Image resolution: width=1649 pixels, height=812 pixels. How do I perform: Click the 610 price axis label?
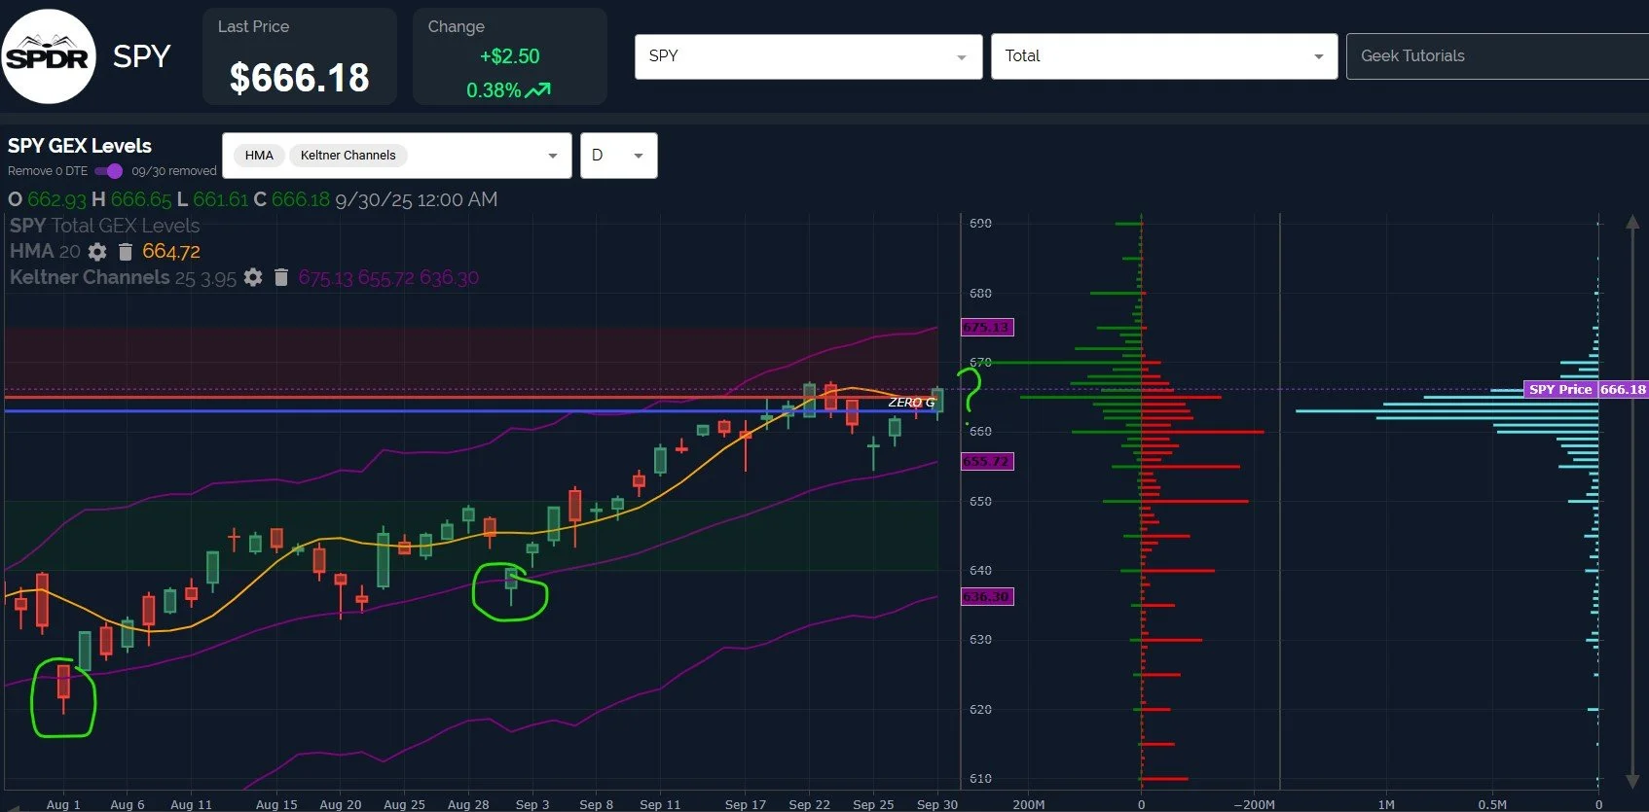pyautogui.click(x=980, y=779)
